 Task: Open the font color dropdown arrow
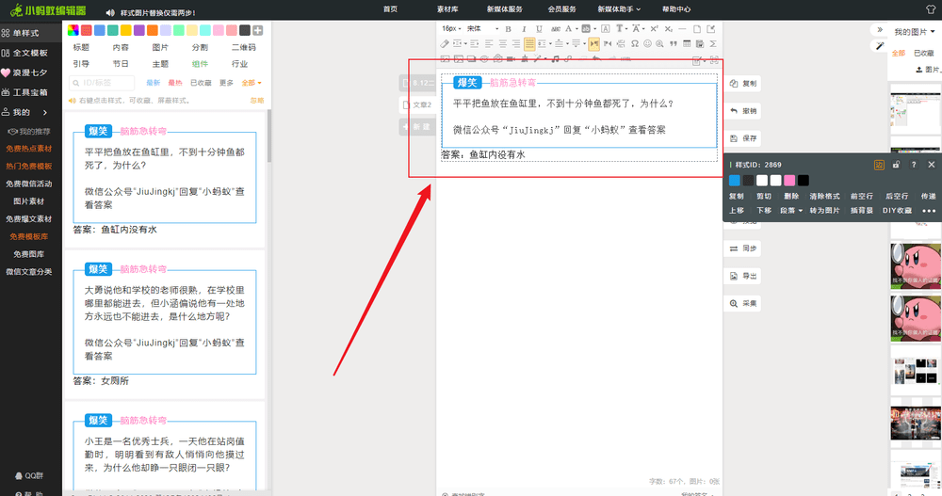[x=577, y=29]
